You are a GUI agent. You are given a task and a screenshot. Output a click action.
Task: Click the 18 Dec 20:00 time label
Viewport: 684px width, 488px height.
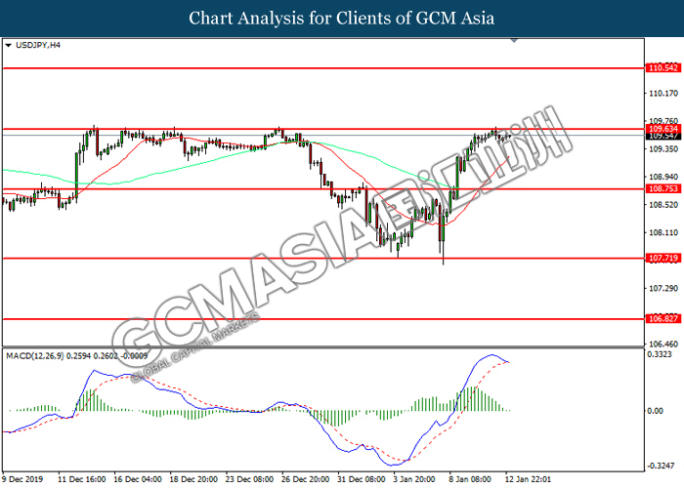[x=193, y=479]
